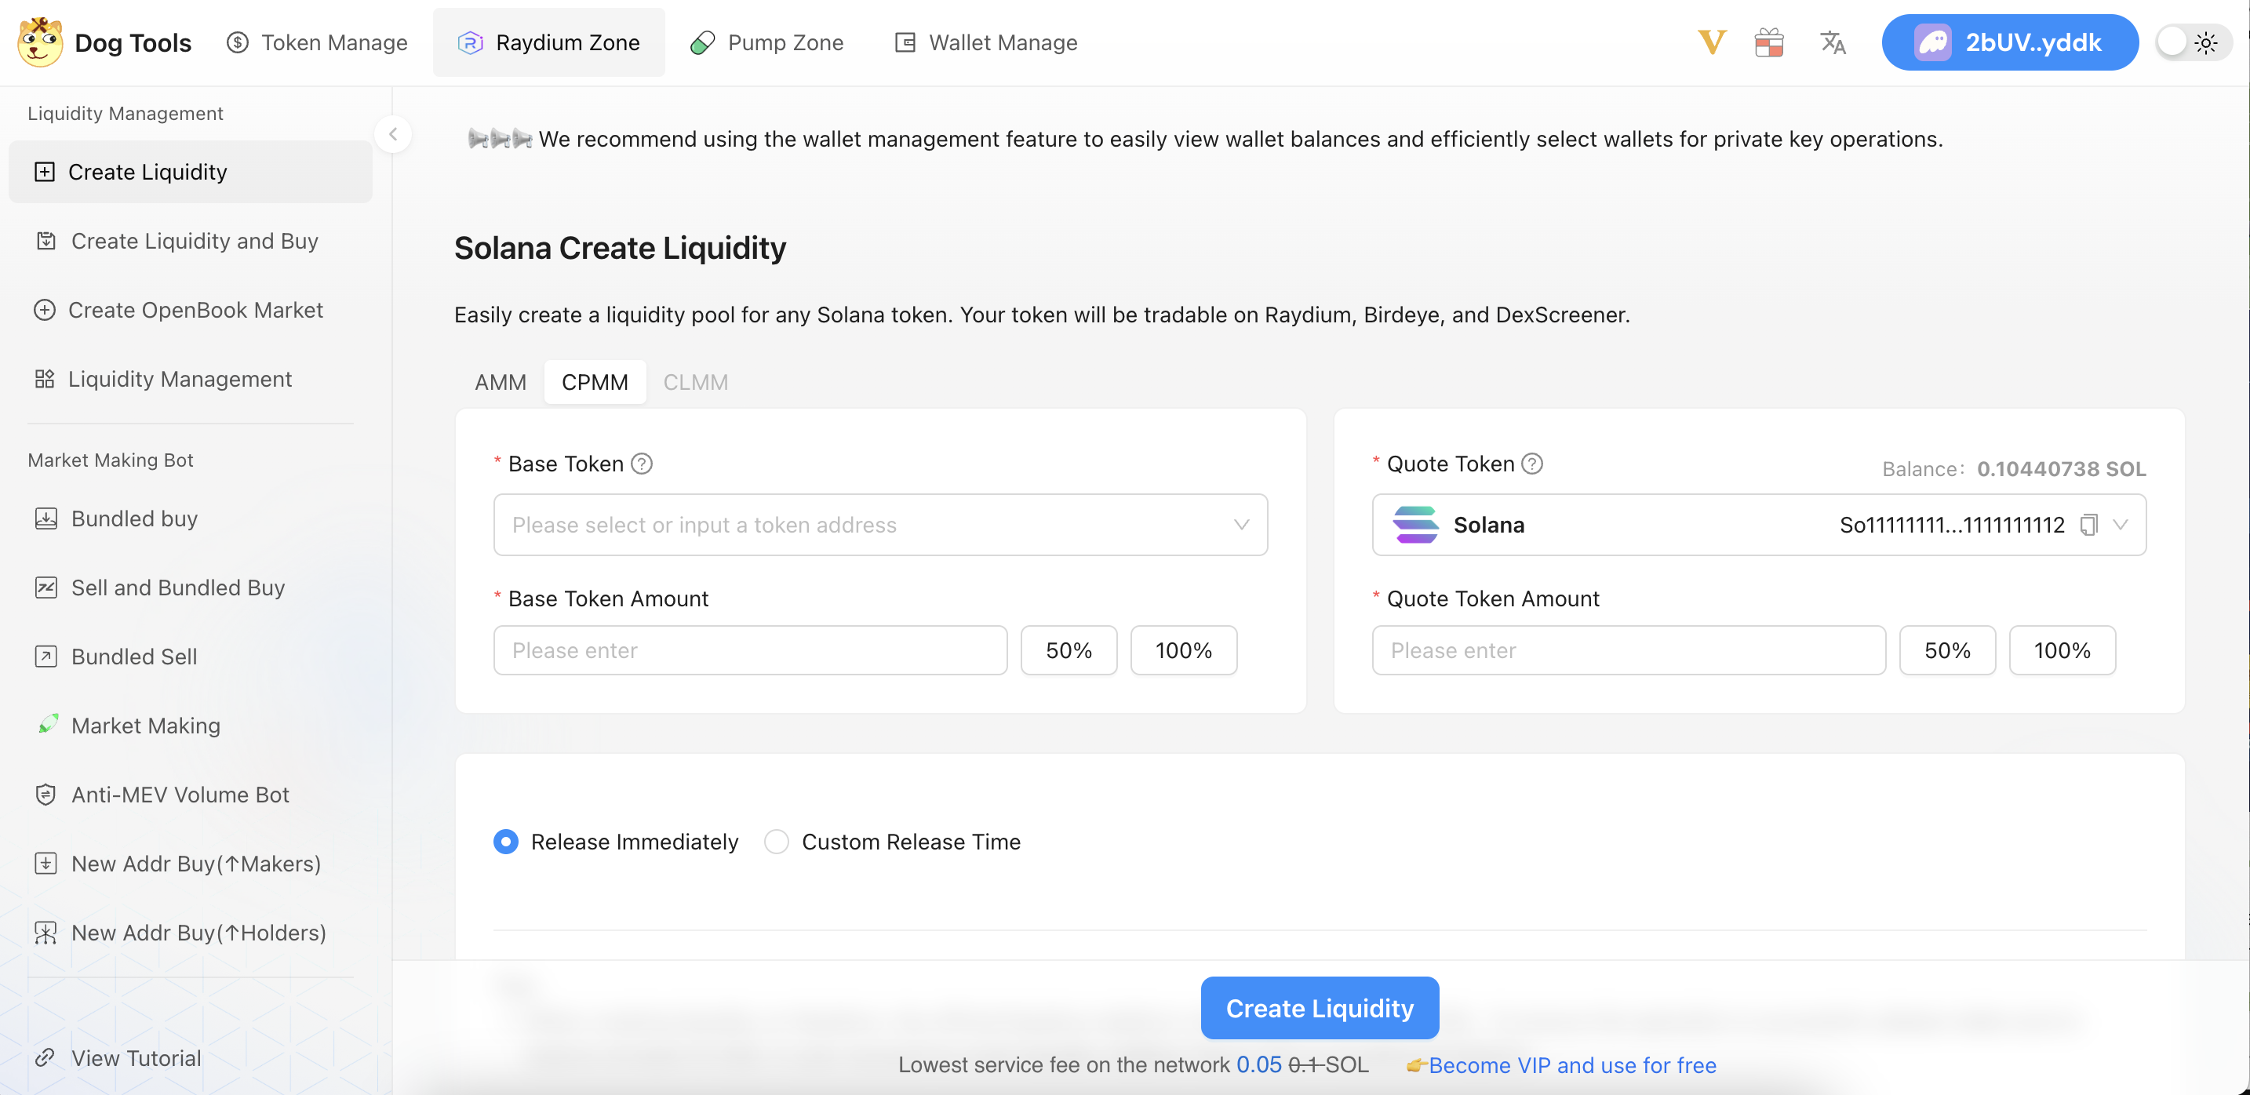Open Anti-MEV Volume Bot page
2250x1095 pixels.
(x=191, y=795)
